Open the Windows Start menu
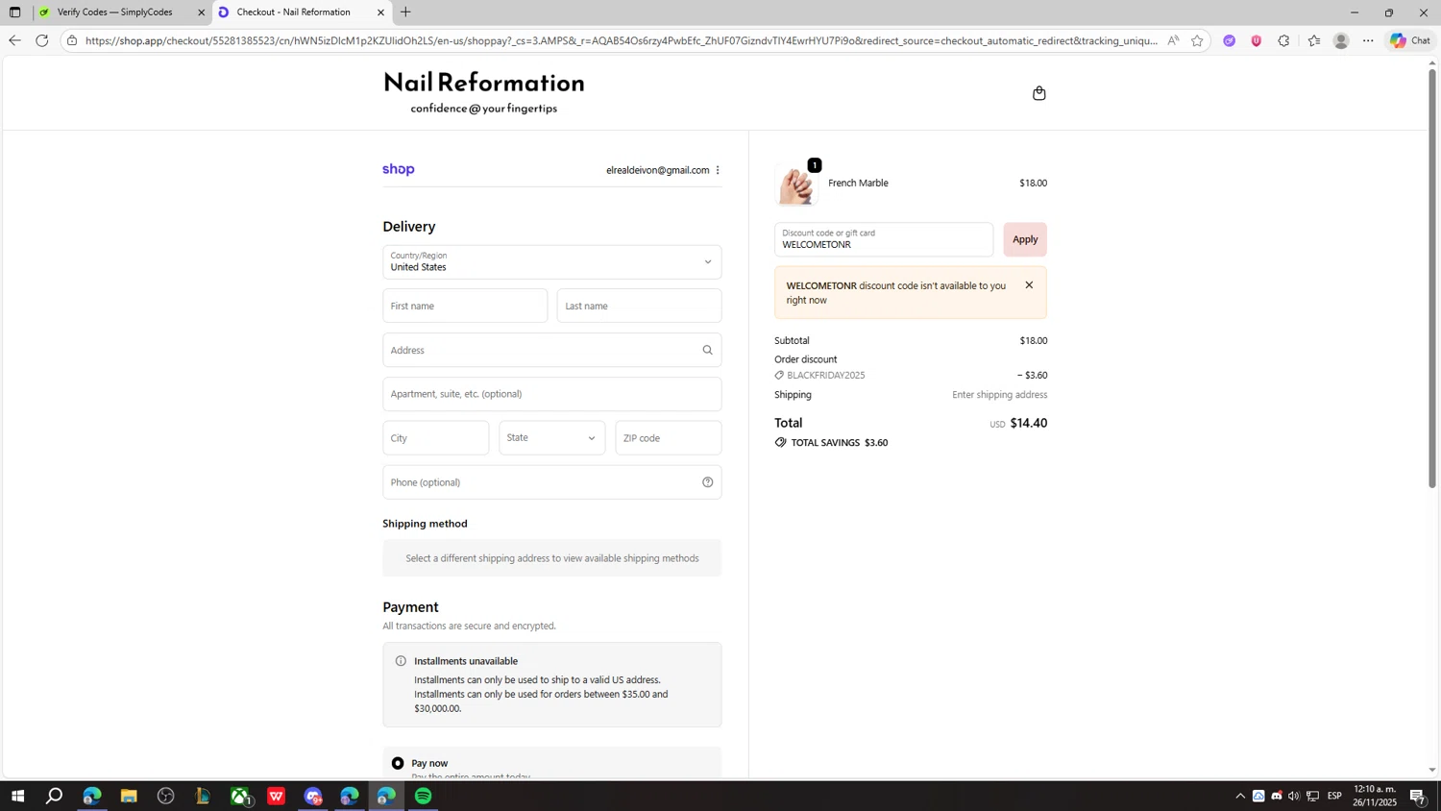 click(17, 796)
